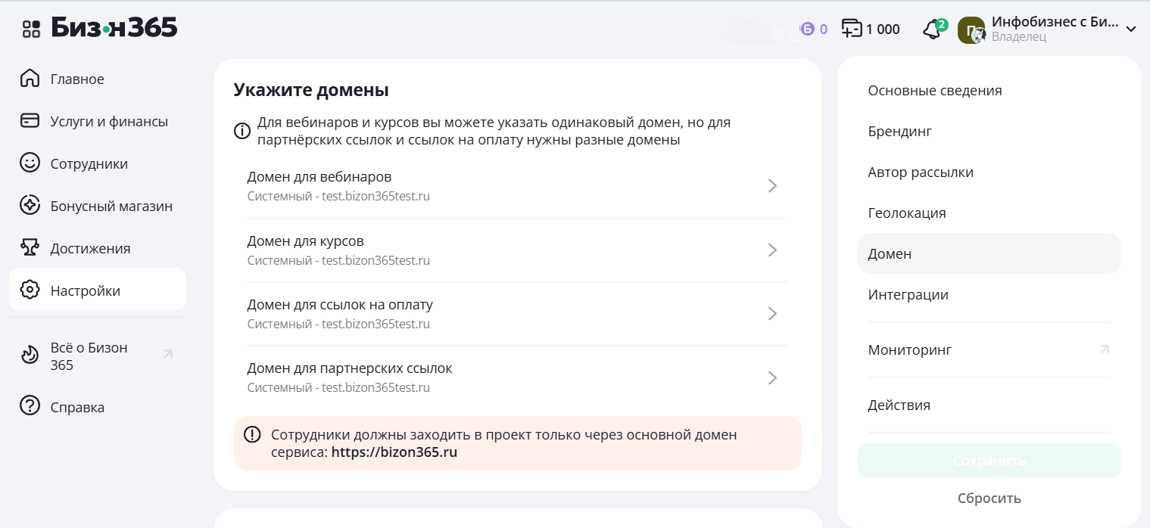The image size is (1150, 528).
Task: Open the Бонусный магазин menu item
Action: click(x=111, y=206)
